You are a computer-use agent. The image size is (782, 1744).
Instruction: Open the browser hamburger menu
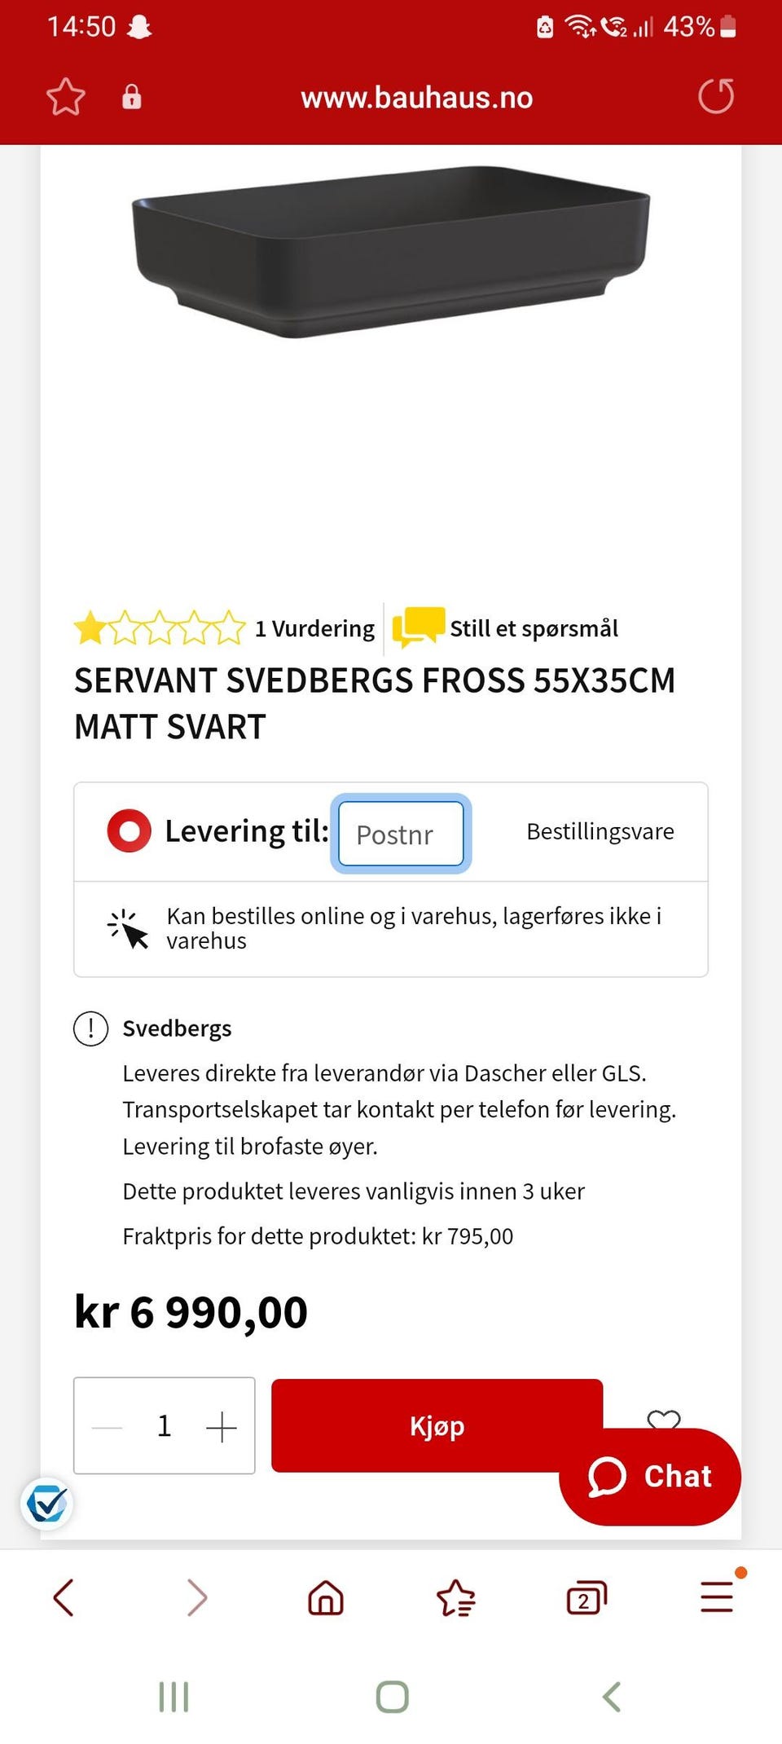pos(717,1597)
